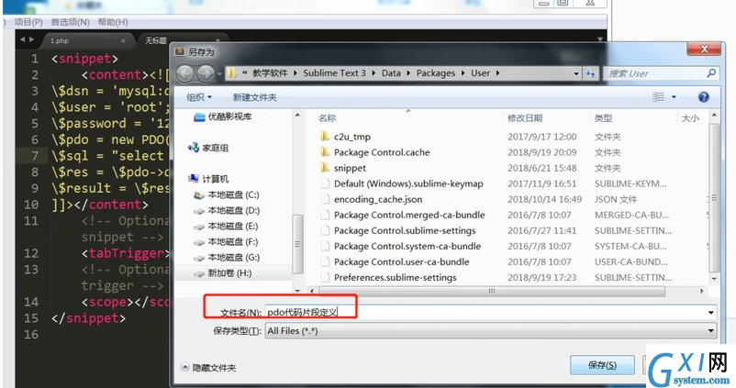Open 首选项(N) menu in Sublime Text
736x388 pixels.
[70, 22]
